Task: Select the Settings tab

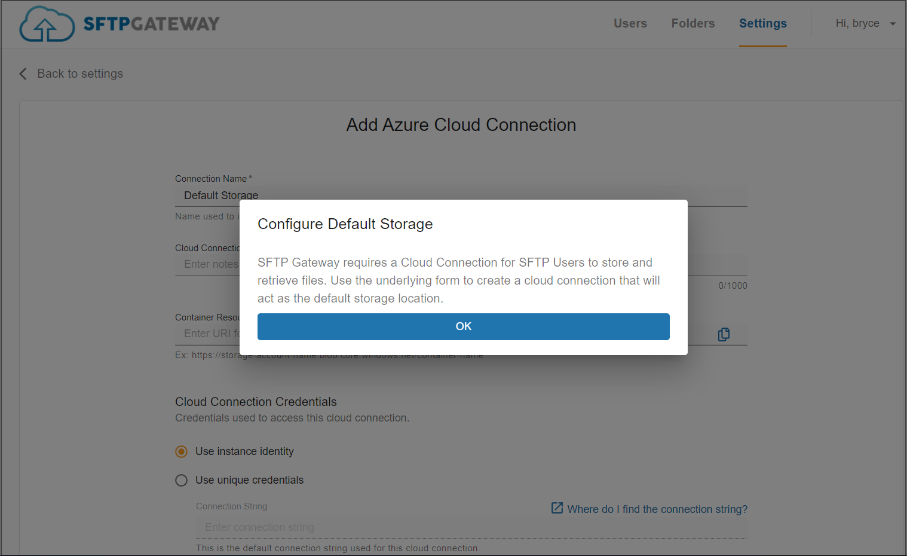Action: (763, 23)
